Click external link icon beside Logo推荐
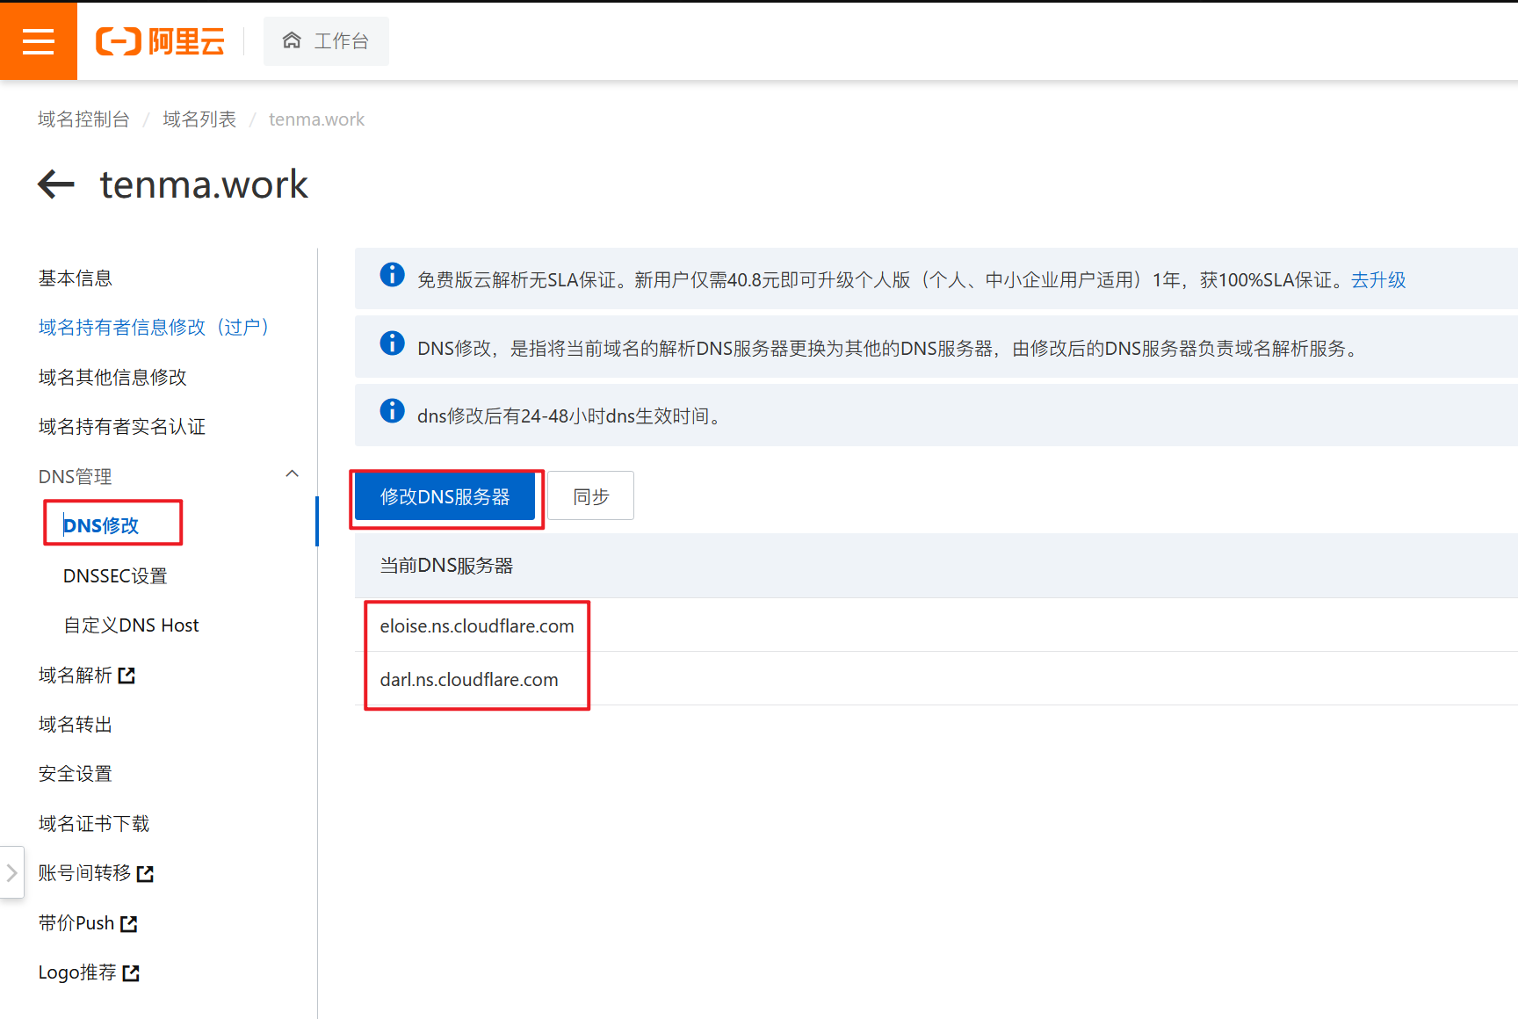The image size is (1518, 1019). tap(132, 973)
